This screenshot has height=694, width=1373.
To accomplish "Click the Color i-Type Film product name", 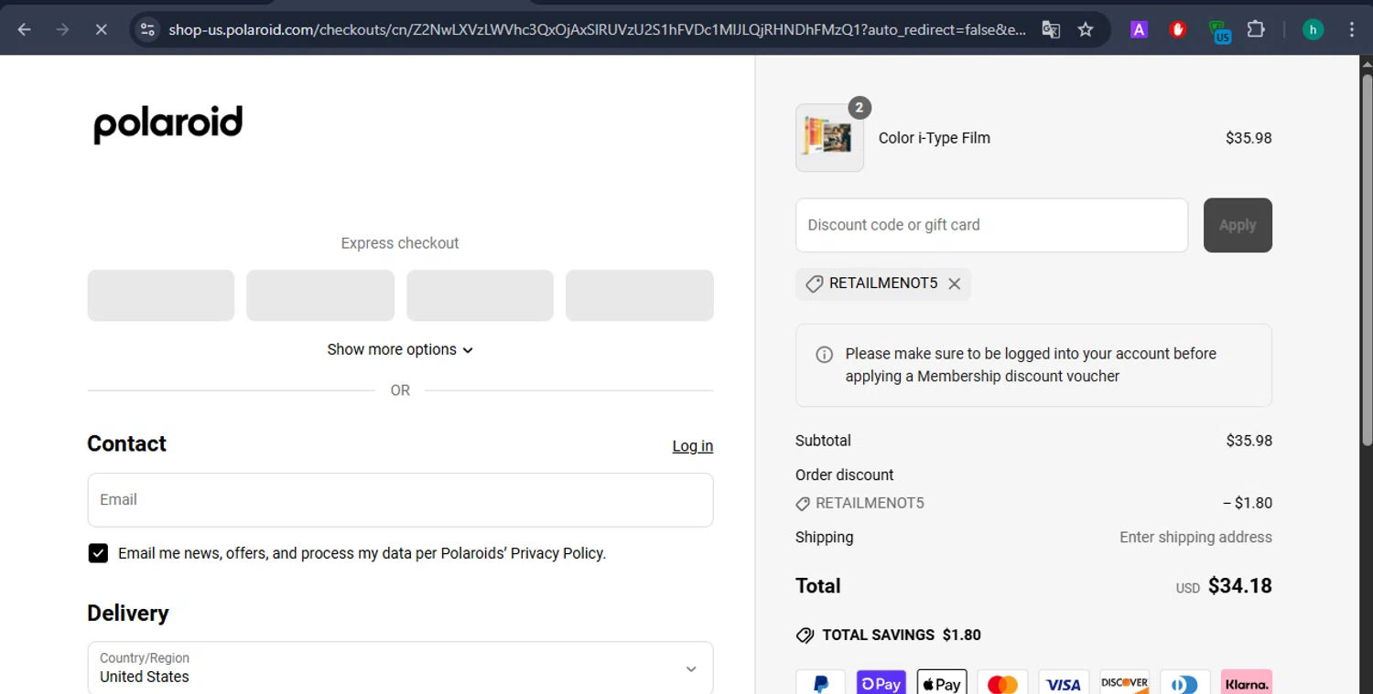I will (934, 138).
